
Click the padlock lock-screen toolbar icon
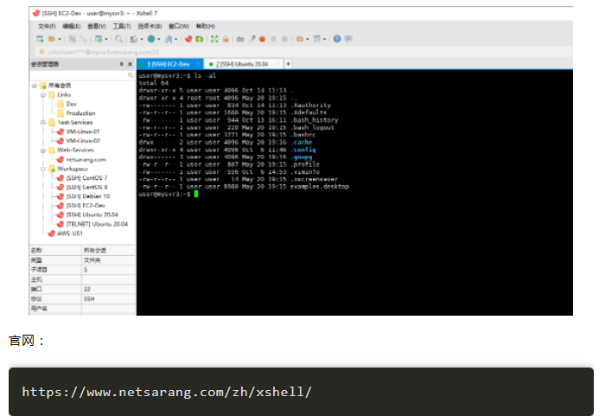[226, 39]
